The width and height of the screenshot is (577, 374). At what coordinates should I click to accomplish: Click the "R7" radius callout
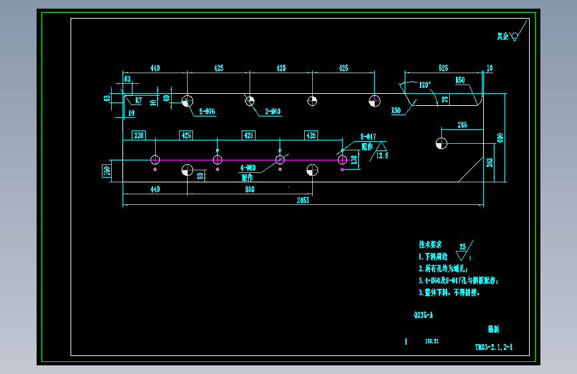point(138,100)
